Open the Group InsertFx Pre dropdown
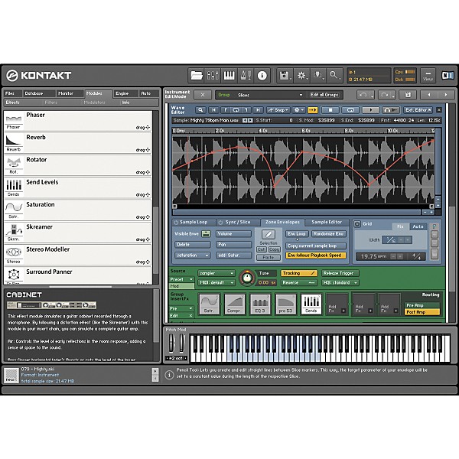Viewport: 459px width, 459px height. [181, 308]
